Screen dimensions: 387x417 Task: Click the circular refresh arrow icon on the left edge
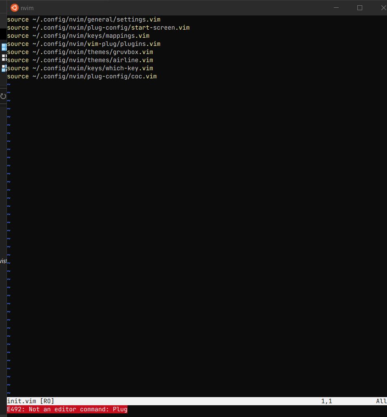point(4,96)
